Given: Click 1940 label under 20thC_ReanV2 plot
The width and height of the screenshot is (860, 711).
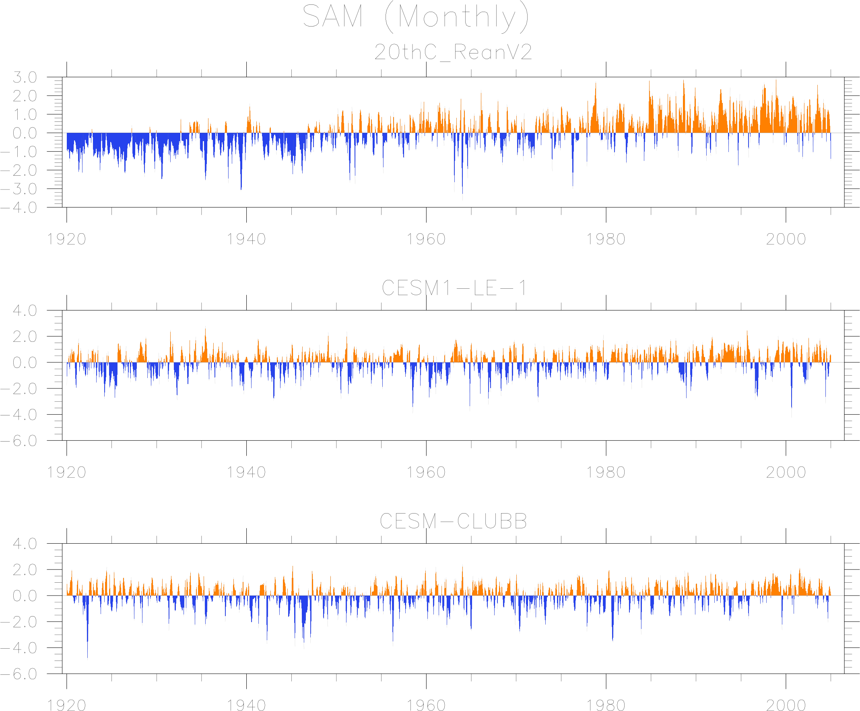Looking at the screenshot, I should click(x=246, y=239).
